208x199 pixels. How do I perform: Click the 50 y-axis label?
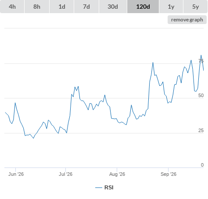[x=201, y=95]
